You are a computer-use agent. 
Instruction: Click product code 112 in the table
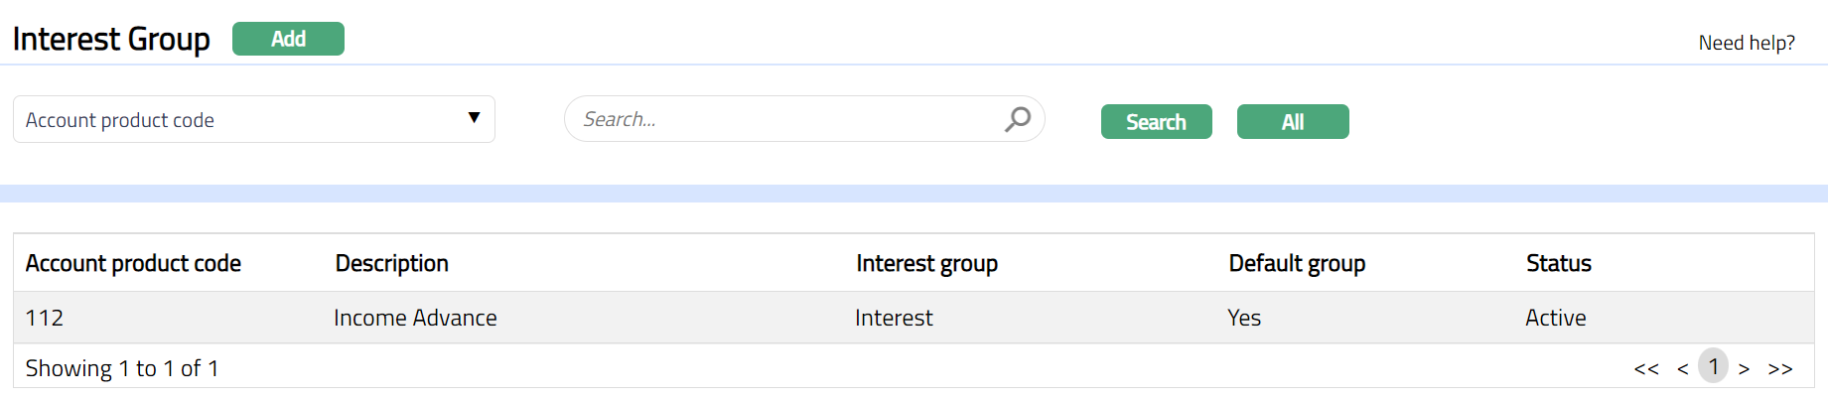point(45,318)
